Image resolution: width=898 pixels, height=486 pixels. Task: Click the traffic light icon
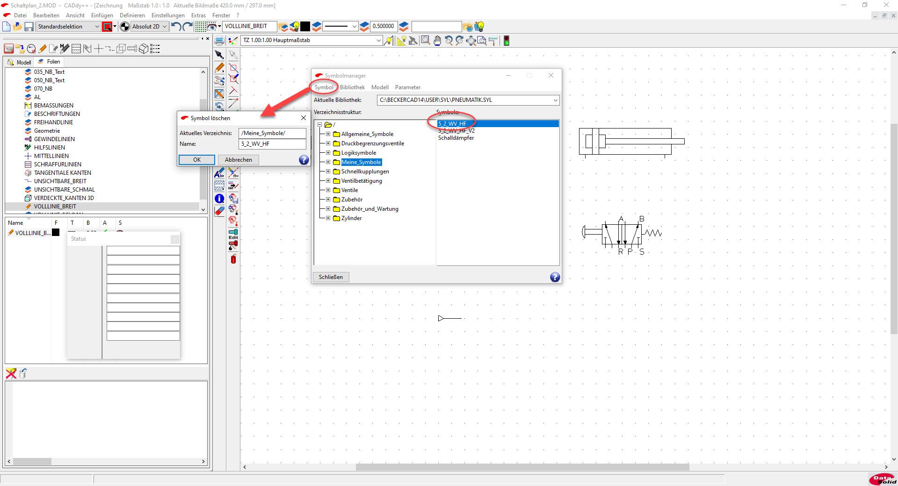pos(506,41)
